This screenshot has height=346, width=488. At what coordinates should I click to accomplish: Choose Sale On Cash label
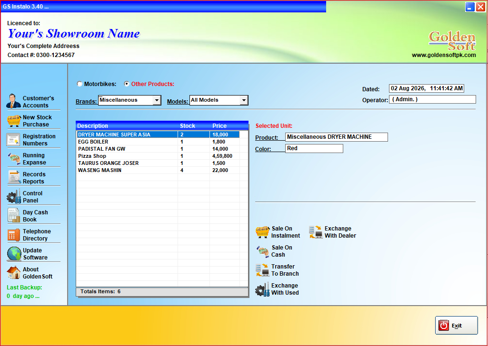pyautogui.click(x=282, y=251)
